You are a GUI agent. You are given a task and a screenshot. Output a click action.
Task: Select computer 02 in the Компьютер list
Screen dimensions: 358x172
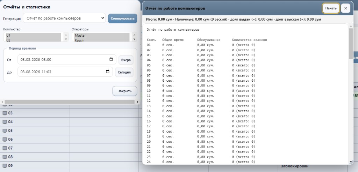pos(34,40)
